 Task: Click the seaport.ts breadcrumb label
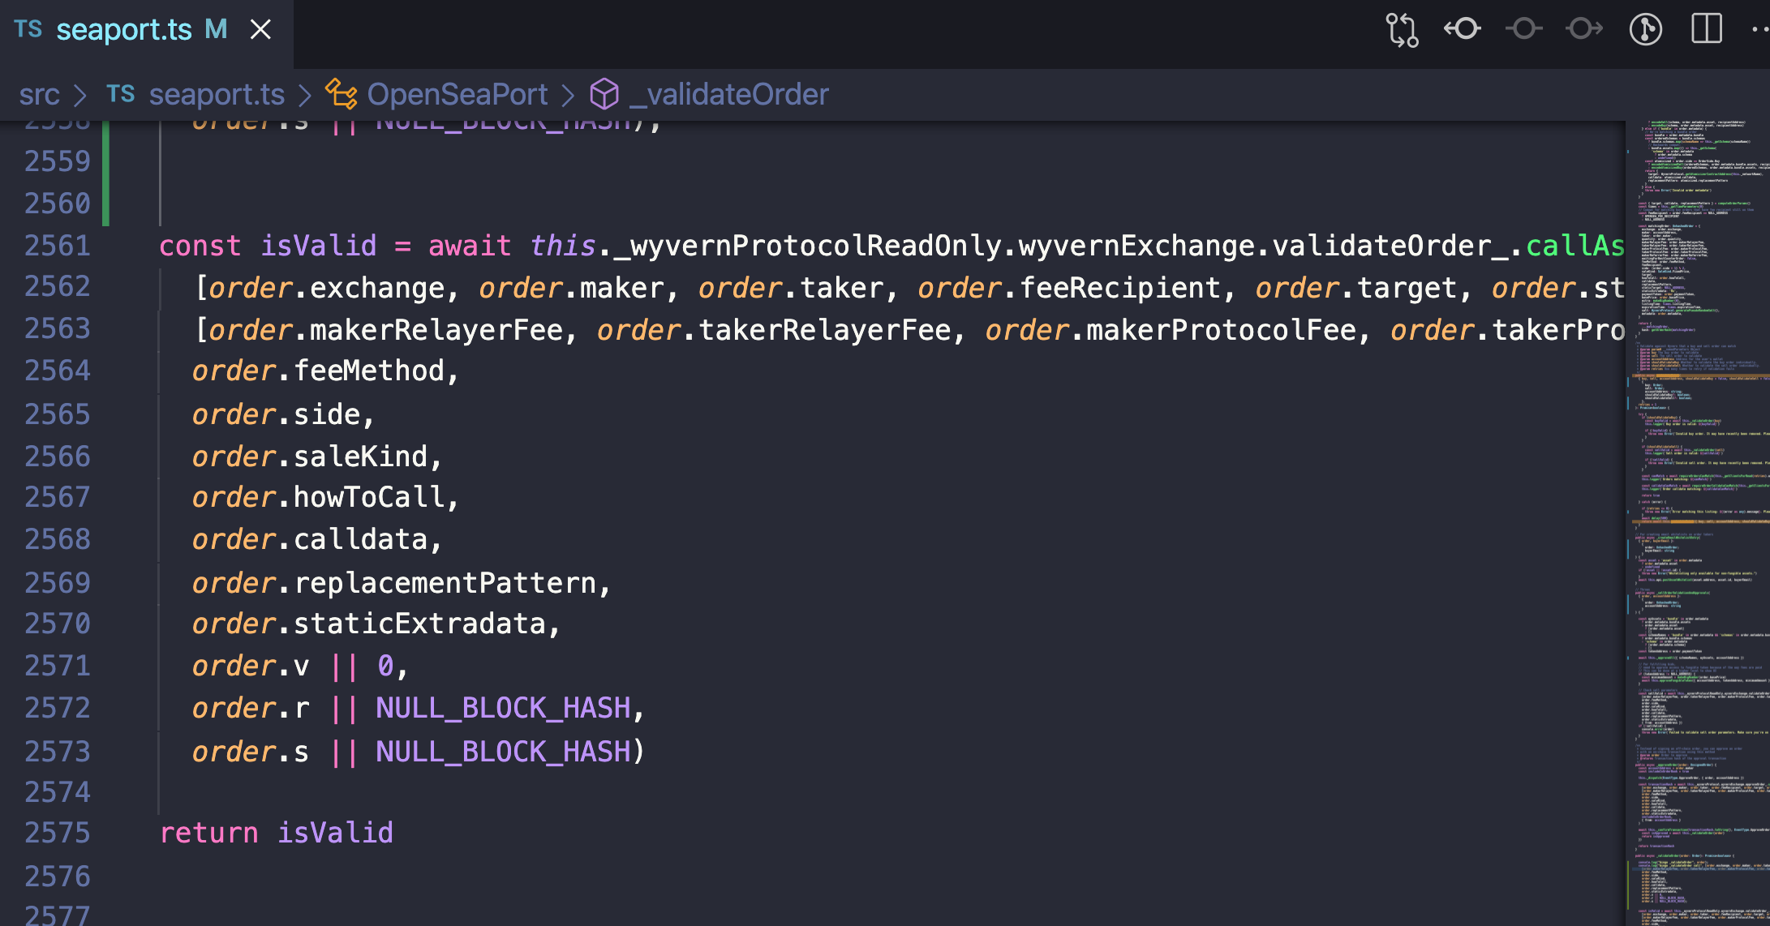pyautogui.click(x=216, y=94)
